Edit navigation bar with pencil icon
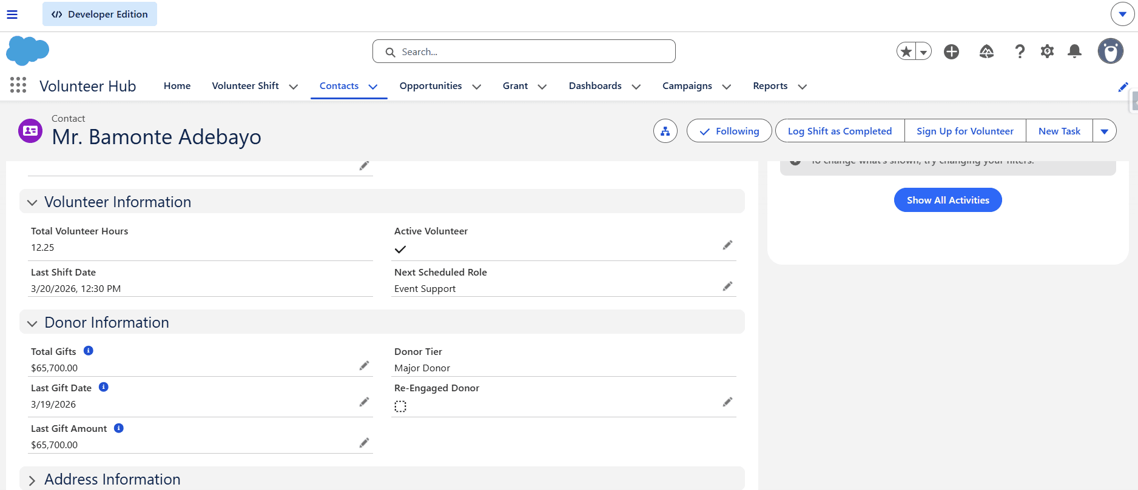 click(1123, 87)
